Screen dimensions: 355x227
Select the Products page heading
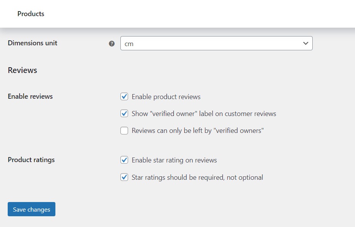click(31, 14)
